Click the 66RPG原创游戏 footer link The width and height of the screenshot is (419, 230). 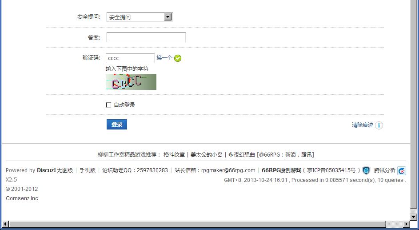click(281, 170)
